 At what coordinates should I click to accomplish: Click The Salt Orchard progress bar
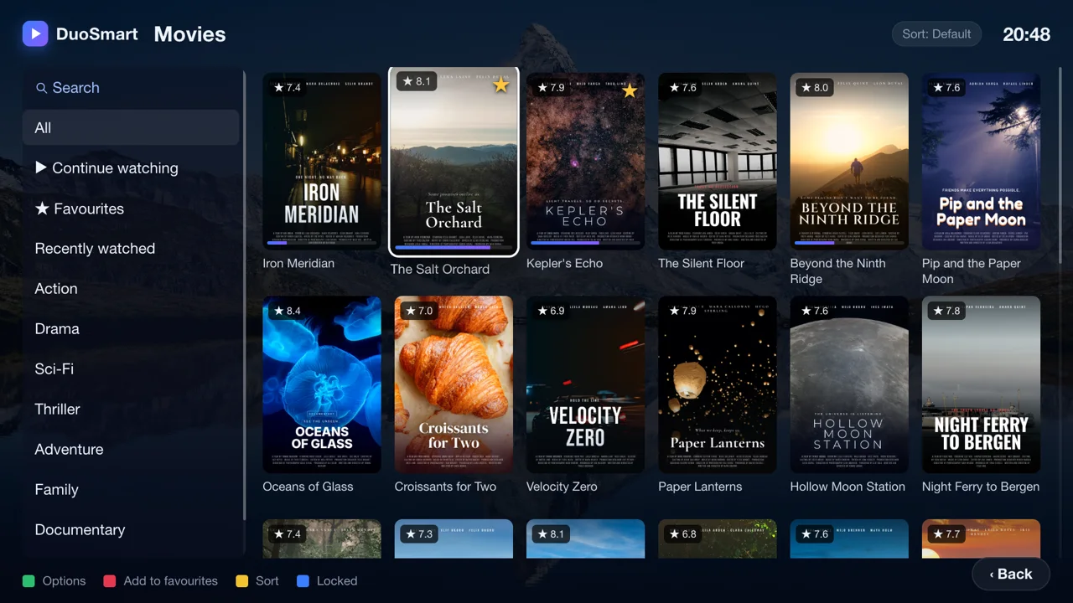pyautogui.click(x=454, y=248)
